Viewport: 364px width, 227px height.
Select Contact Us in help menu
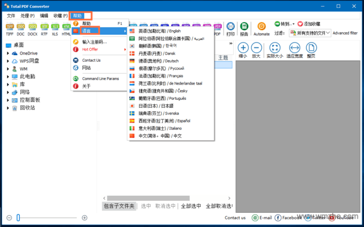click(100, 60)
